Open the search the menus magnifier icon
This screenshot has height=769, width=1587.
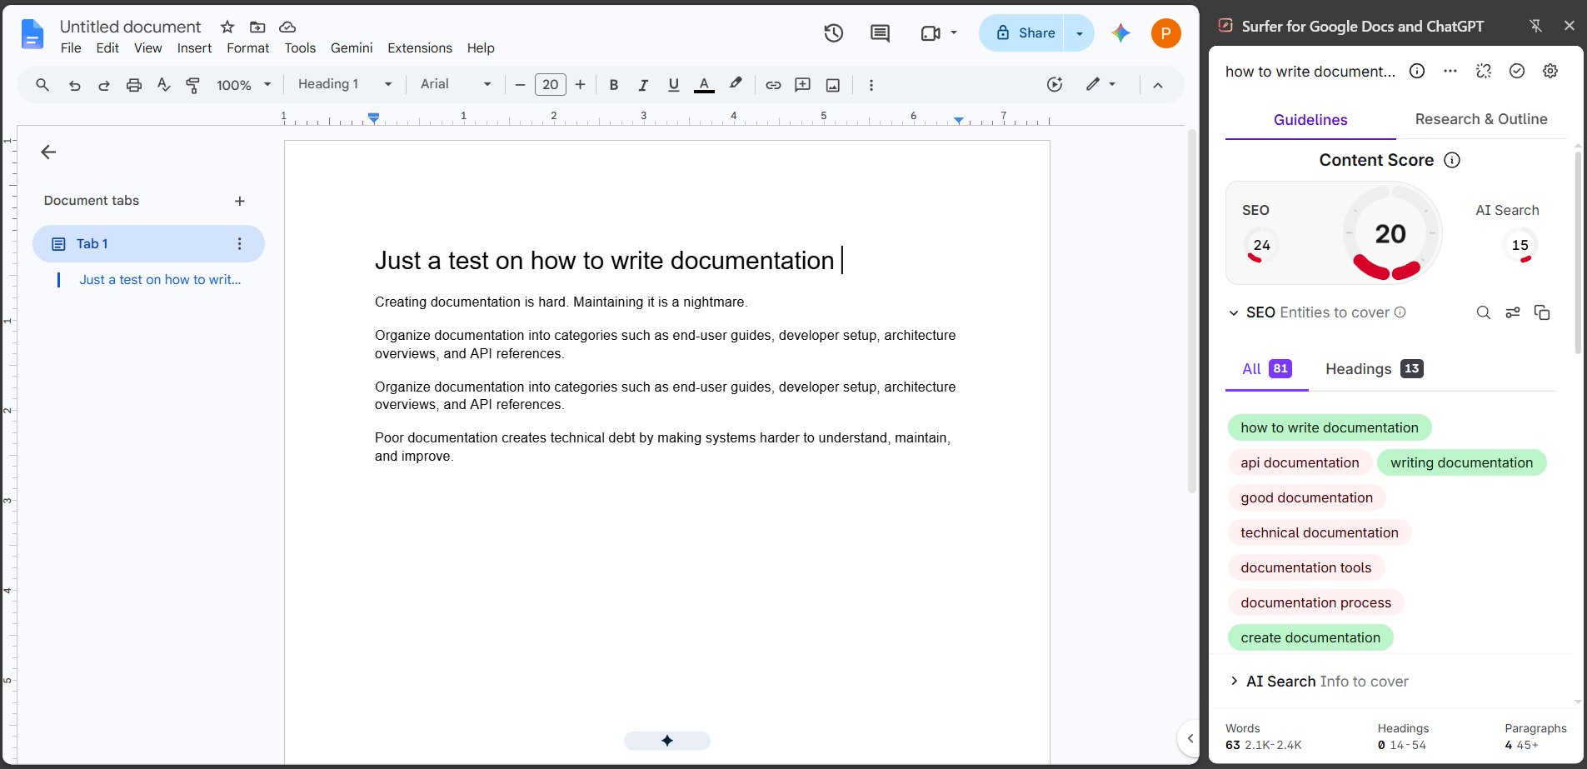tap(42, 84)
